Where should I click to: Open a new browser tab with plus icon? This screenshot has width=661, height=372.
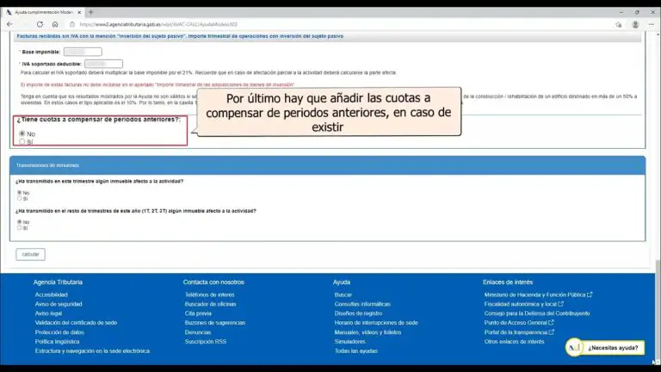(90, 12)
